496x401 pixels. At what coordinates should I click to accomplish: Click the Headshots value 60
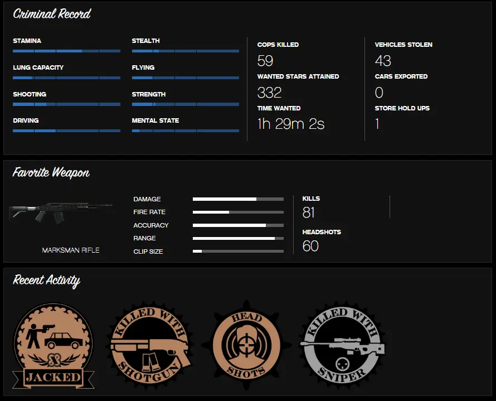[310, 246]
